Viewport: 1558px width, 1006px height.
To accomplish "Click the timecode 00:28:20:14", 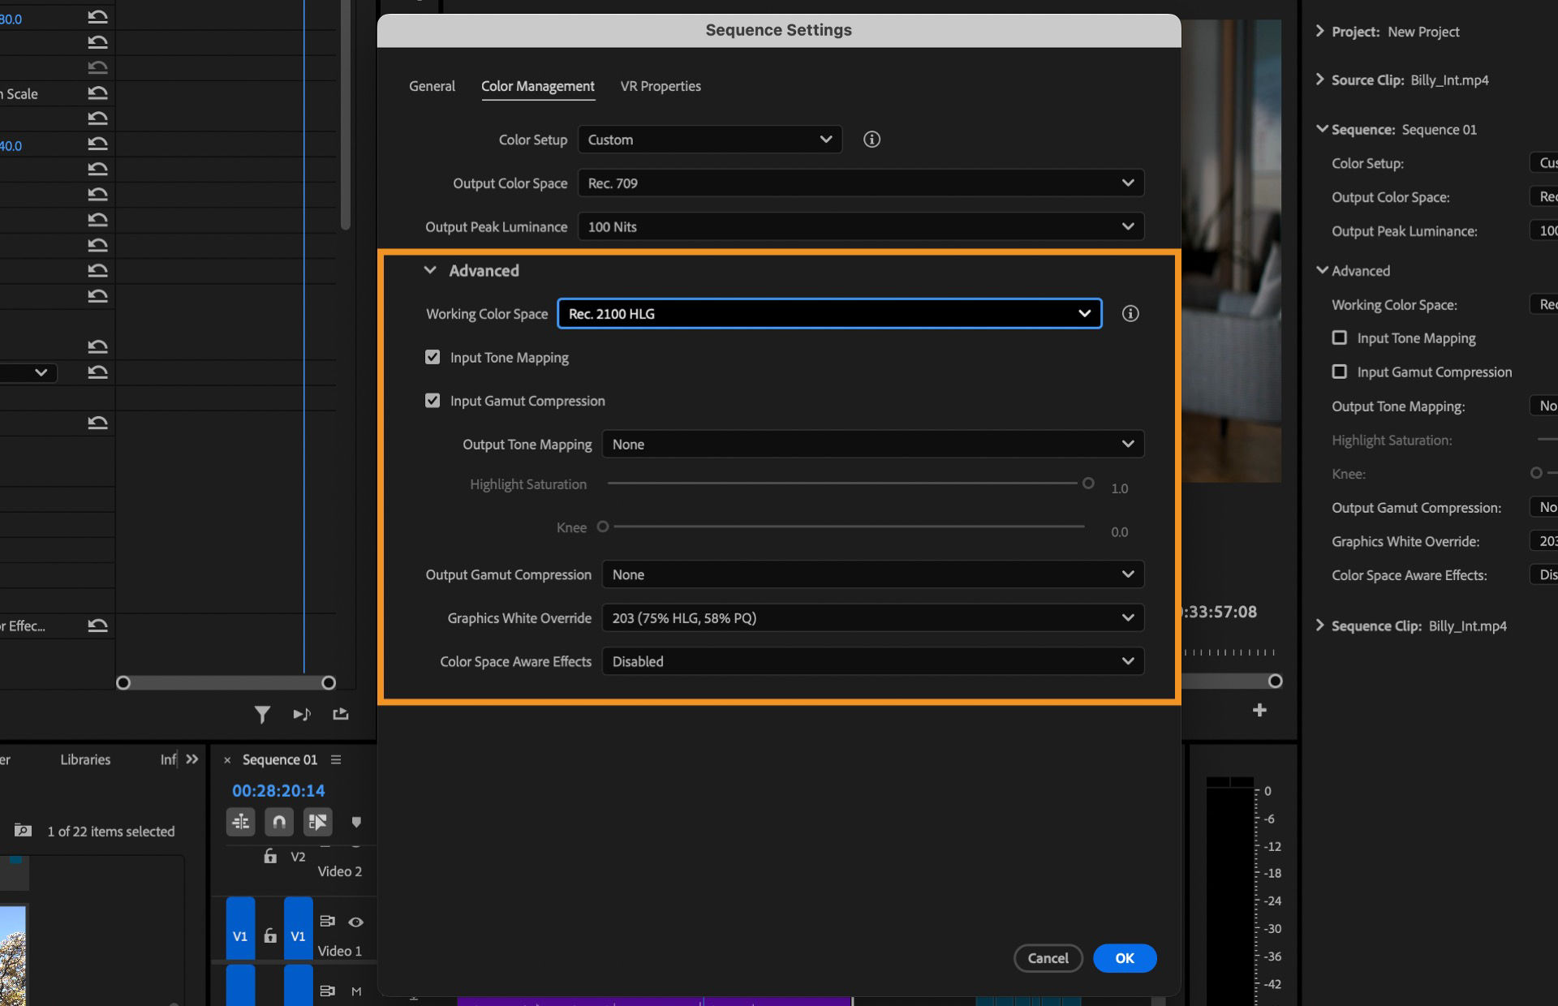I will tap(278, 790).
